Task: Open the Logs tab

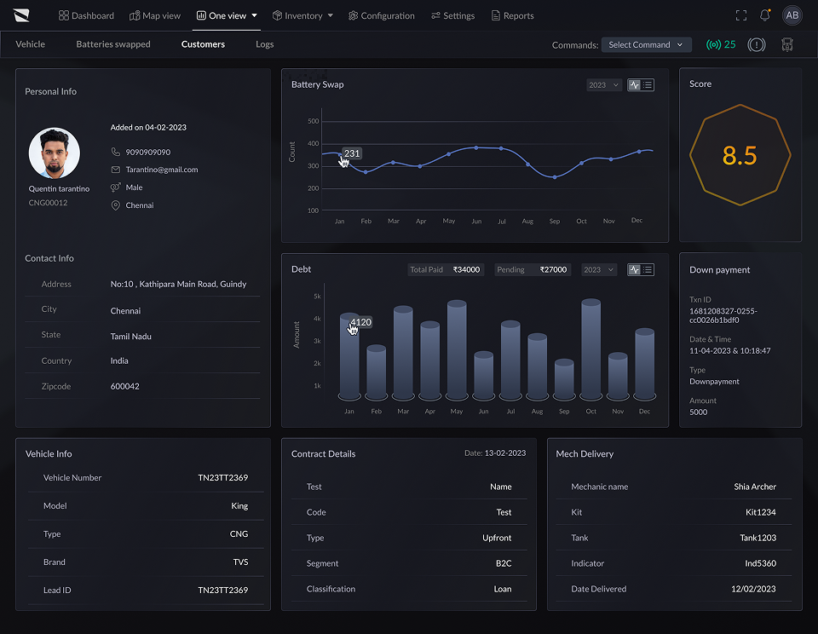Action: click(x=264, y=44)
